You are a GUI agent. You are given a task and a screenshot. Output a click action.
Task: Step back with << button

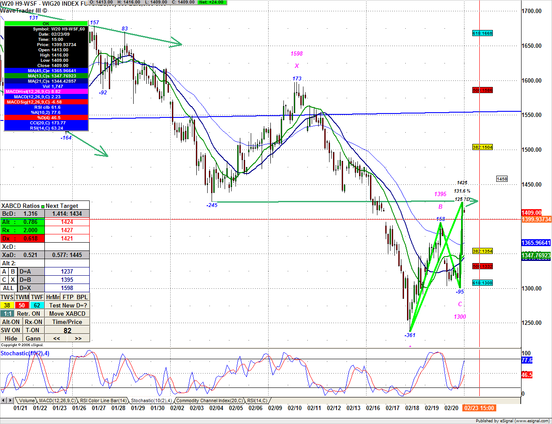tap(57, 338)
